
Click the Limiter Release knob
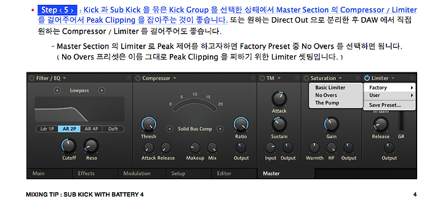381,124
